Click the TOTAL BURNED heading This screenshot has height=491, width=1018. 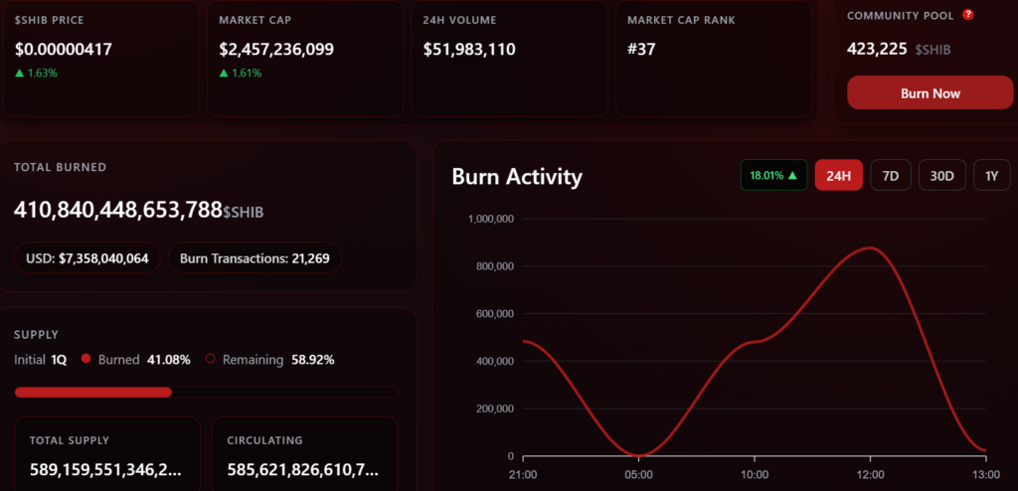coord(61,167)
